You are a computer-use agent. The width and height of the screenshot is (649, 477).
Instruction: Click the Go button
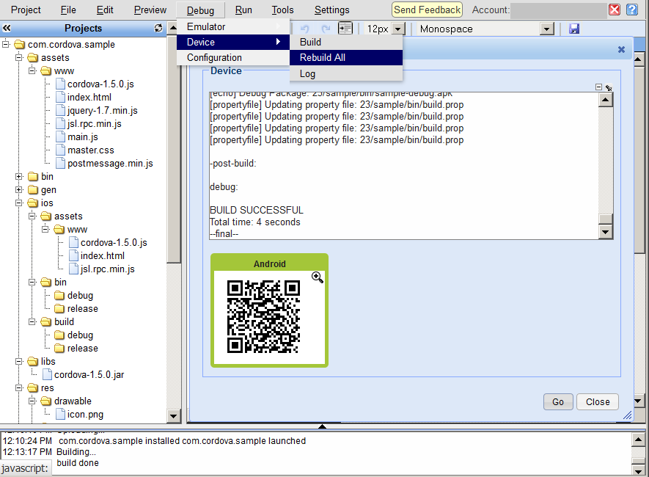click(x=558, y=401)
